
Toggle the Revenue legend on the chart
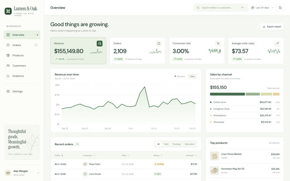[x=179, y=76]
